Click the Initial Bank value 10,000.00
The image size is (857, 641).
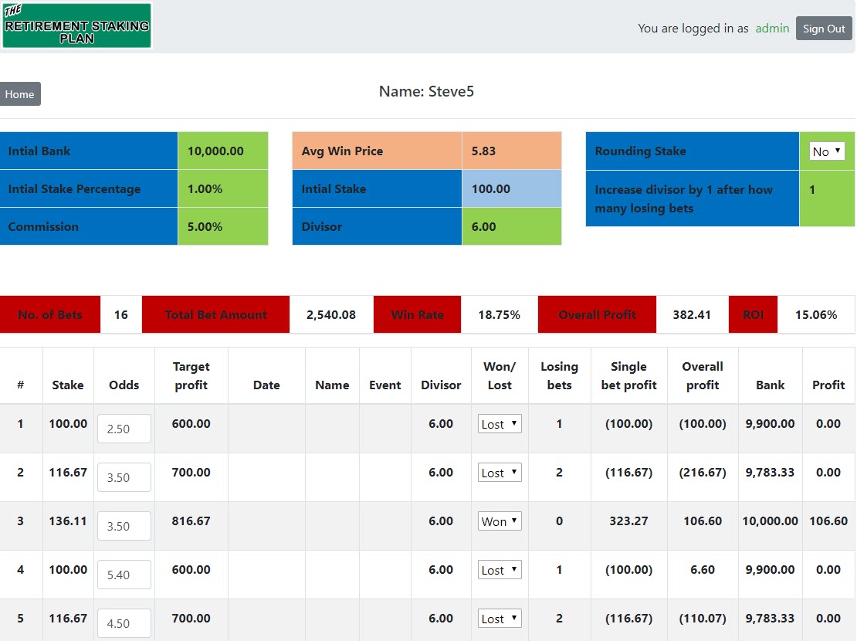[x=222, y=151]
